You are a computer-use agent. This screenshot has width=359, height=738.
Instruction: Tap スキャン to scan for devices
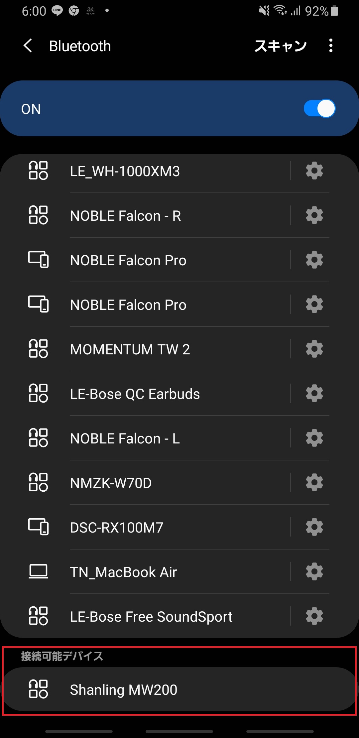click(x=281, y=46)
